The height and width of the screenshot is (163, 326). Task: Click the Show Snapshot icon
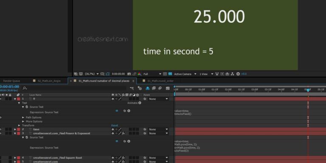click(x=134, y=74)
